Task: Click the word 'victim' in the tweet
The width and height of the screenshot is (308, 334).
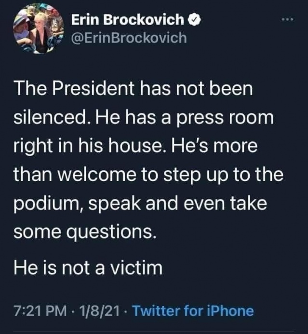Action: click(136, 268)
